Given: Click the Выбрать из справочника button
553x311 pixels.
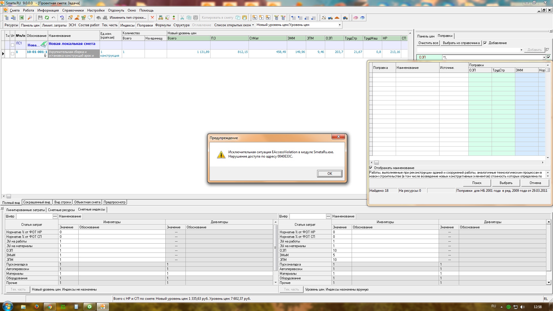Looking at the screenshot, I should 461,43.
